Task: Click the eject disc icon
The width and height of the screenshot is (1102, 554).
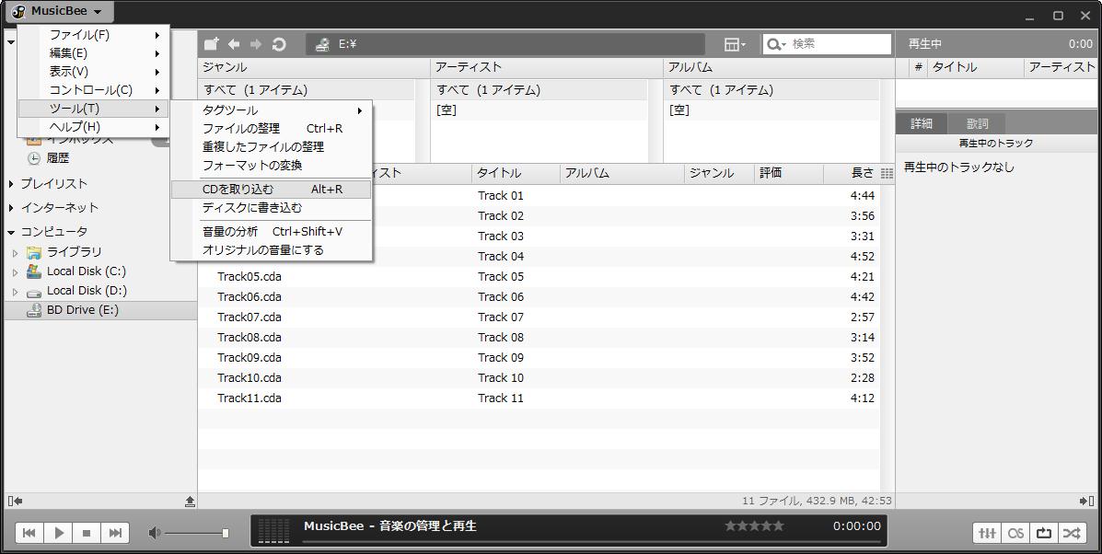Action: coord(191,502)
